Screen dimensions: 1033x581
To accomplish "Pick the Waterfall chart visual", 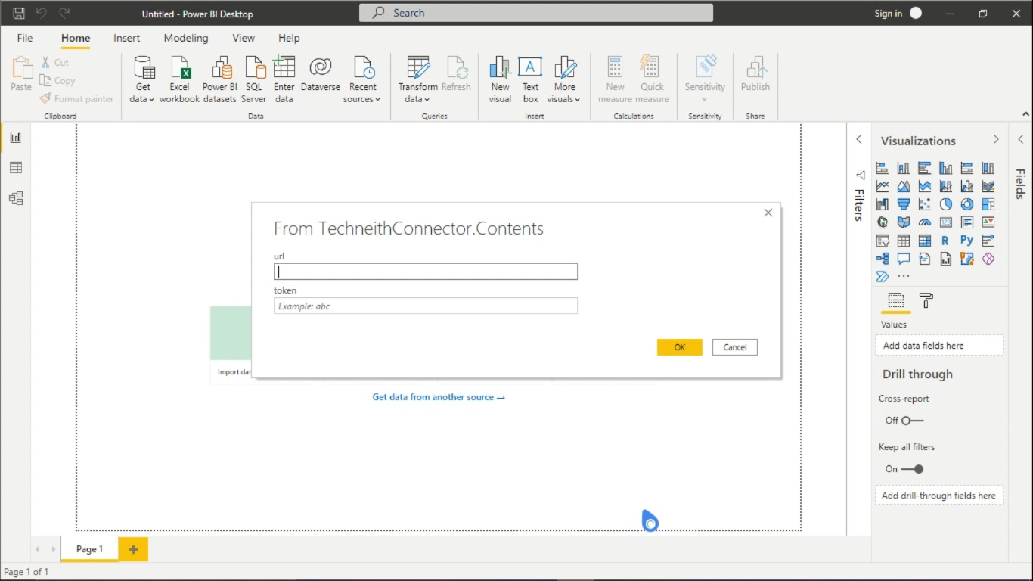I will pyautogui.click(x=883, y=204).
